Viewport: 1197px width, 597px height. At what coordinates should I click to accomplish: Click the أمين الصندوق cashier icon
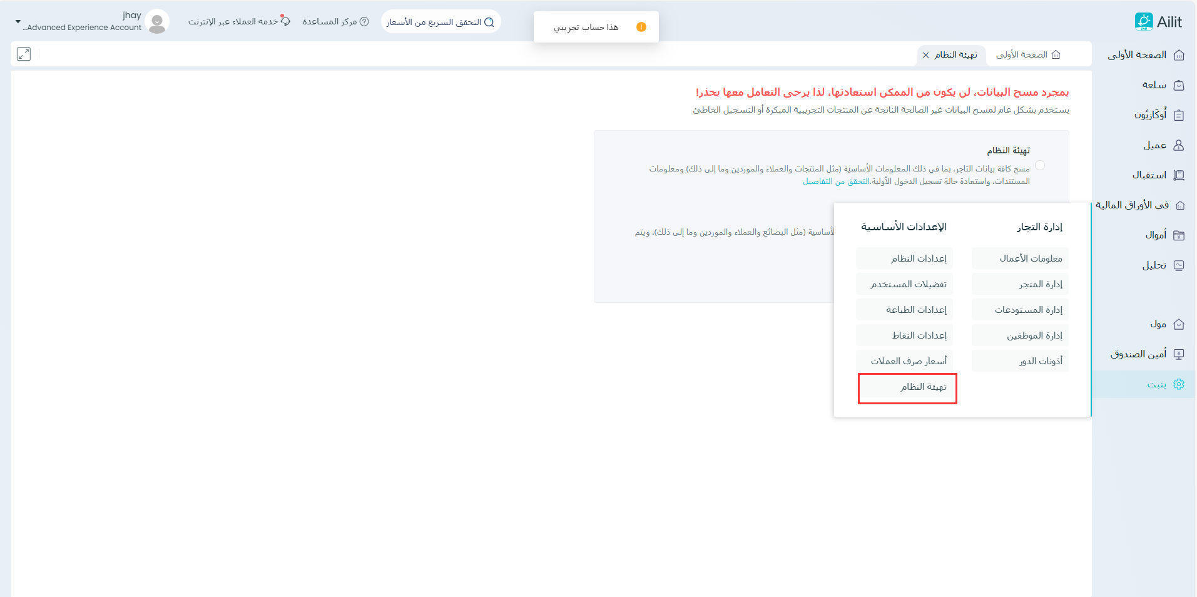(x=1178, y=354)
